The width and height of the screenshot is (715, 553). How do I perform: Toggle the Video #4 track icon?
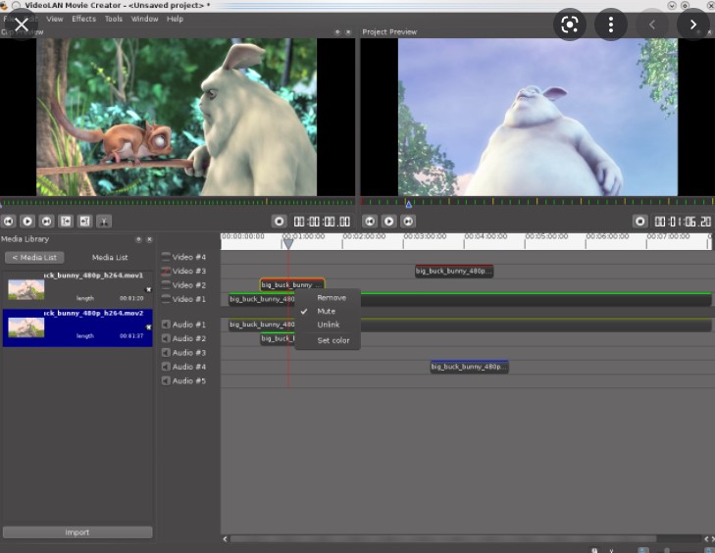tap(166, 257)
